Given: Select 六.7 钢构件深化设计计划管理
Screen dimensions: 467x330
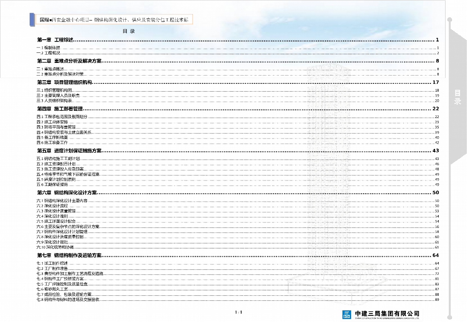Looking at the screenshot, I should click(x=238, y=232).
